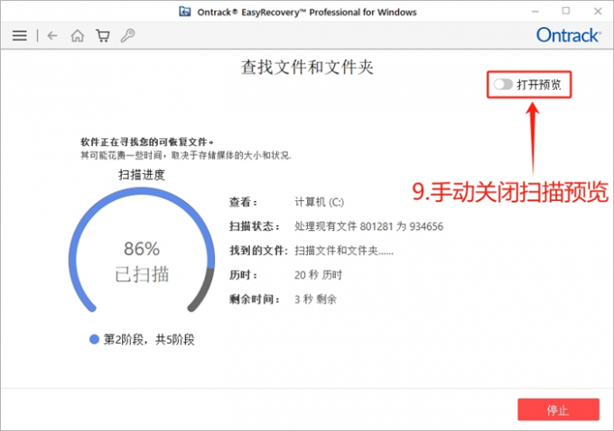The image size is (614, 431).
Task: Click the label 第2阶段，共5阶段
Action: [x=149, y=340]
